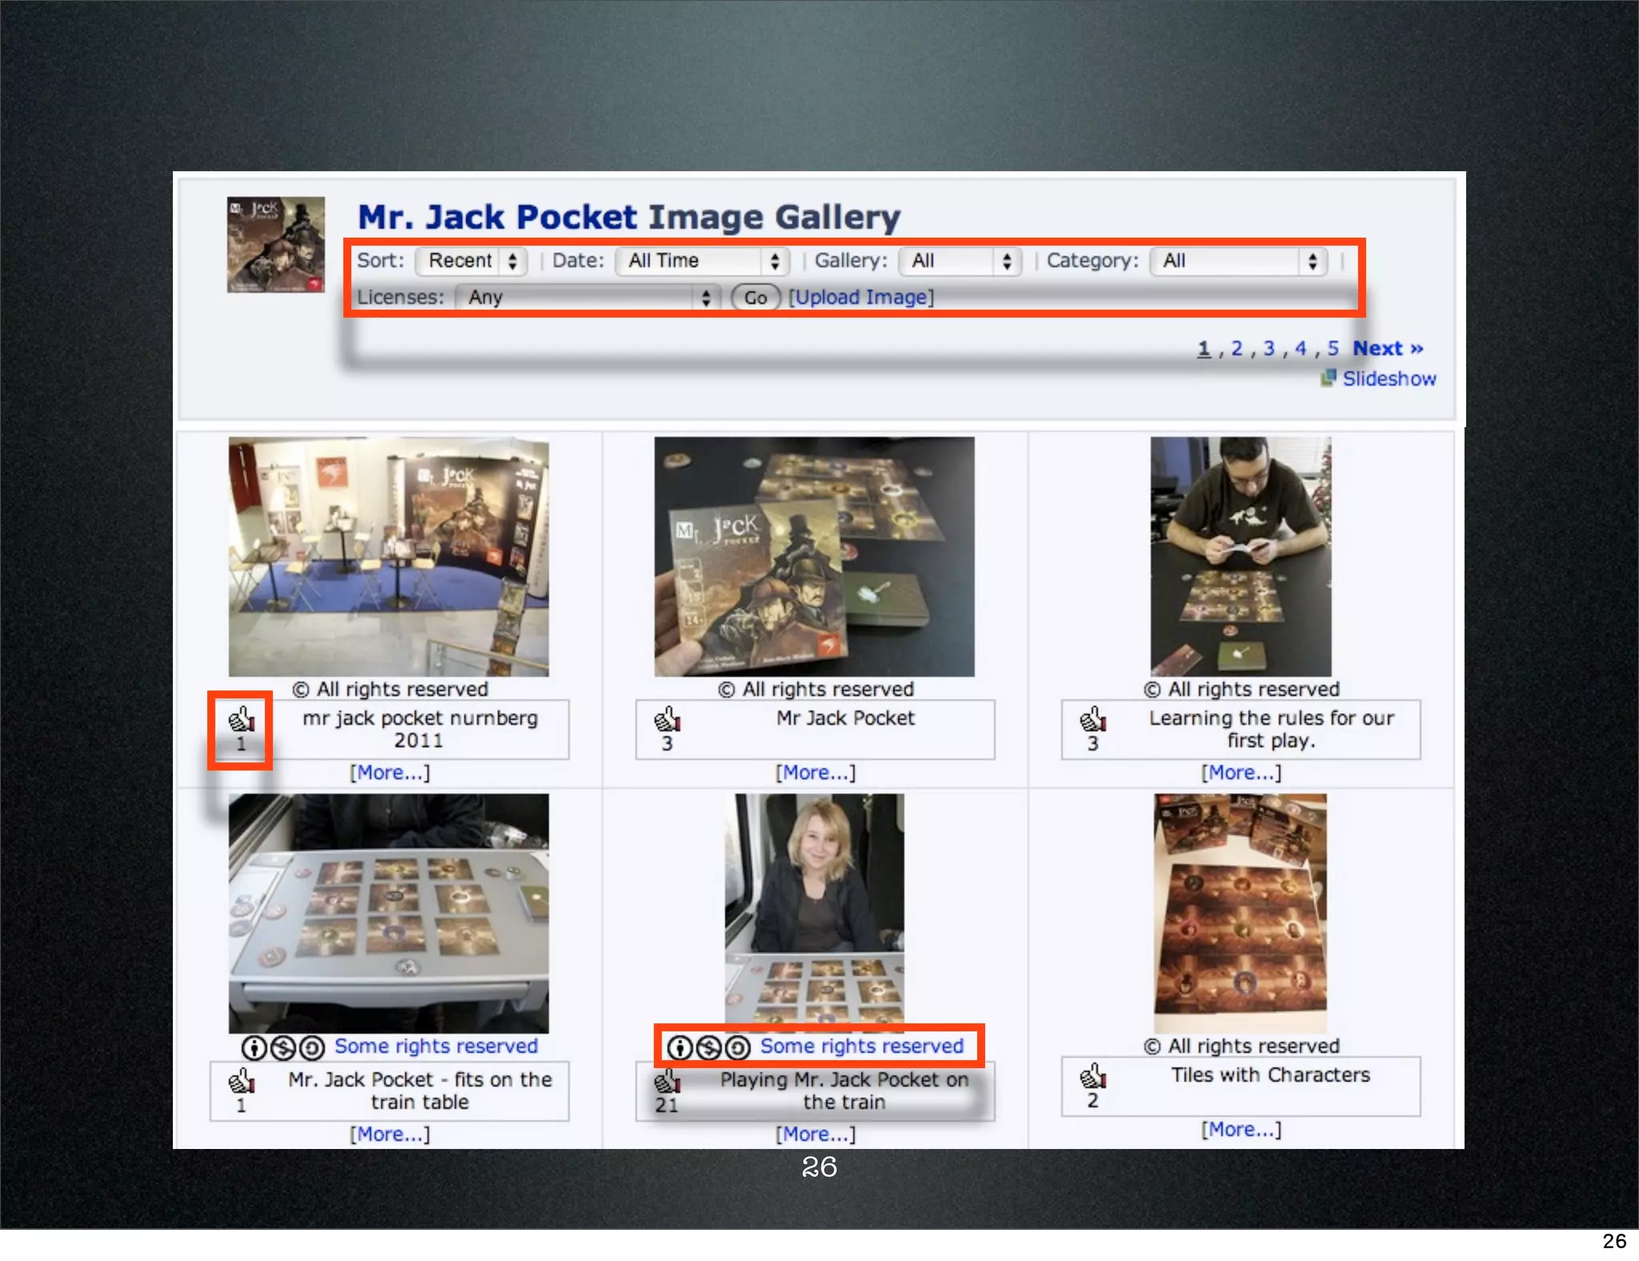Expand the Category dropdown
The width and height of the screenshot is (1639, 1261).
(1238, 261)
